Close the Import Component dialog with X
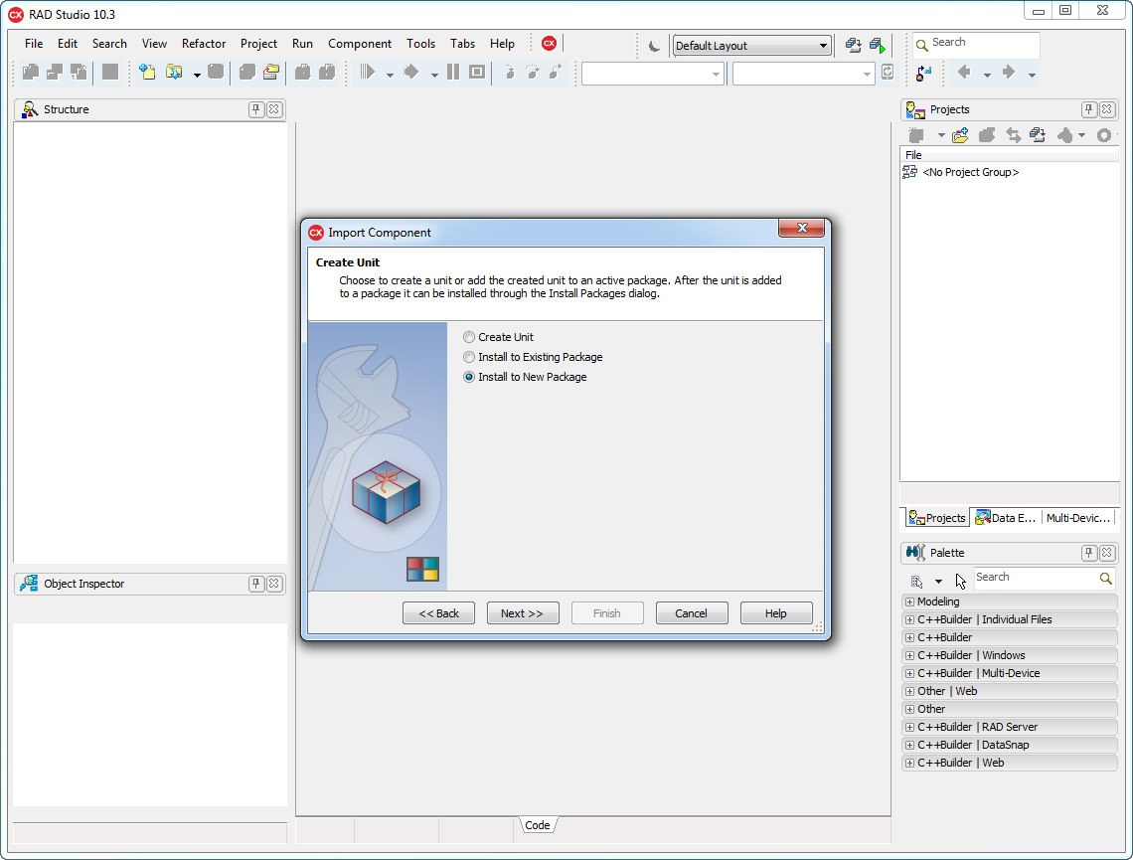Viewport: 1133px width, 860px height. pos(801,228)
